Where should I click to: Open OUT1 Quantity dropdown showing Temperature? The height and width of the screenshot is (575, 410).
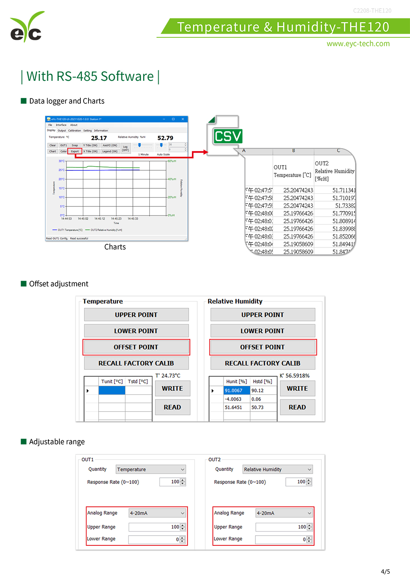click(151, 469)
